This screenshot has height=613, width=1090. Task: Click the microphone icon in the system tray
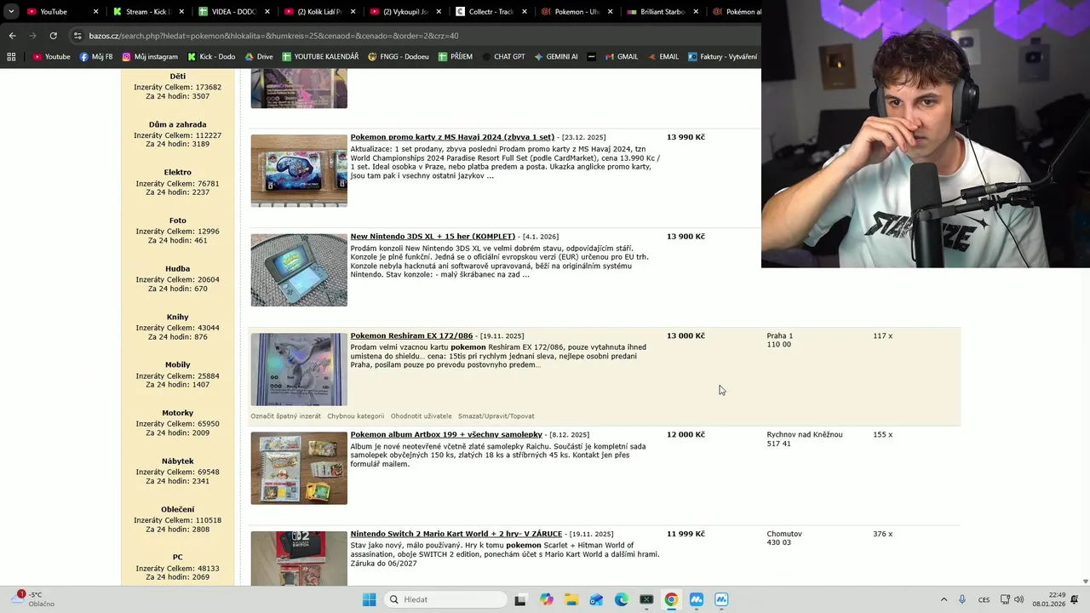coord(962,599)
